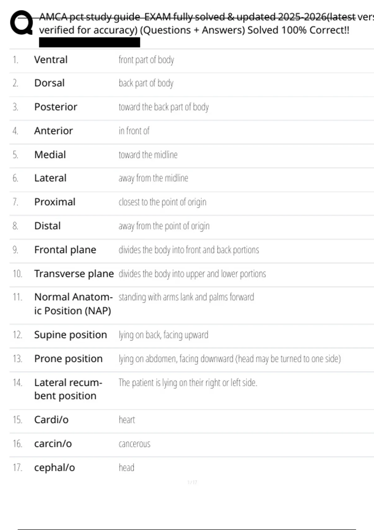Screen dimensions: 374x530
Task: Select the "Frontal plane" term
Action: pos(65,250)
